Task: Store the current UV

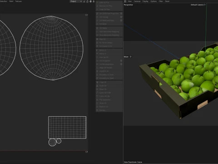Action: tap(109, 103)
